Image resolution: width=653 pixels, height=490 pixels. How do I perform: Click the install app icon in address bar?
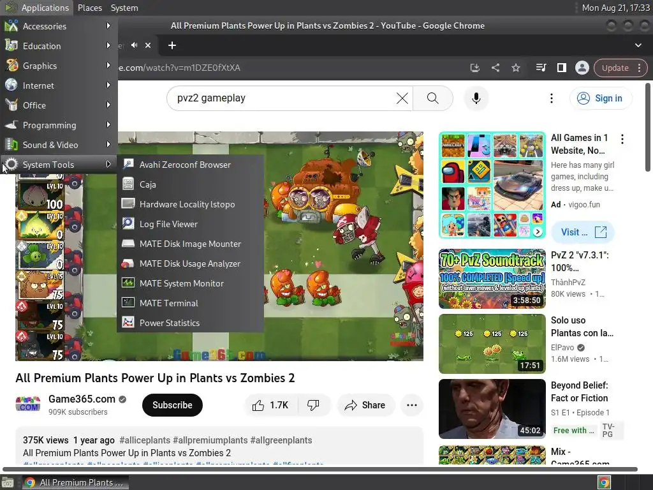(474, 68)
